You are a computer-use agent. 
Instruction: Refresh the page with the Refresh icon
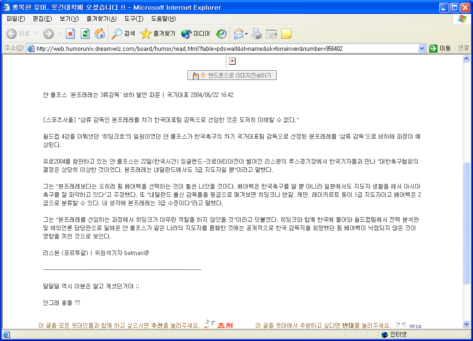click(x=85, y=33)
